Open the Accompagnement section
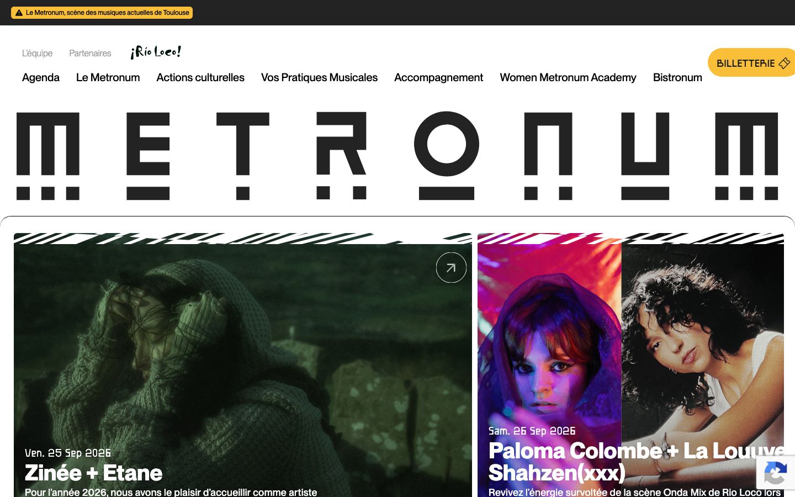The image size is (795, 497). point(439,77)
